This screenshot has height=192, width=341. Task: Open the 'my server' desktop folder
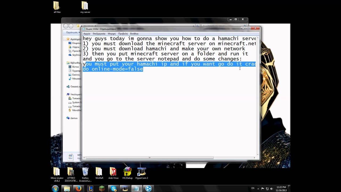coord(85,7)
